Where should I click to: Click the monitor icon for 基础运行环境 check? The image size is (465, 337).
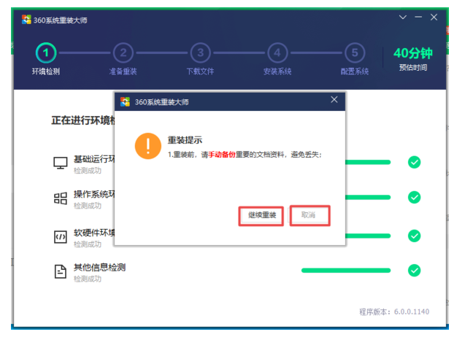pos(61,163)
